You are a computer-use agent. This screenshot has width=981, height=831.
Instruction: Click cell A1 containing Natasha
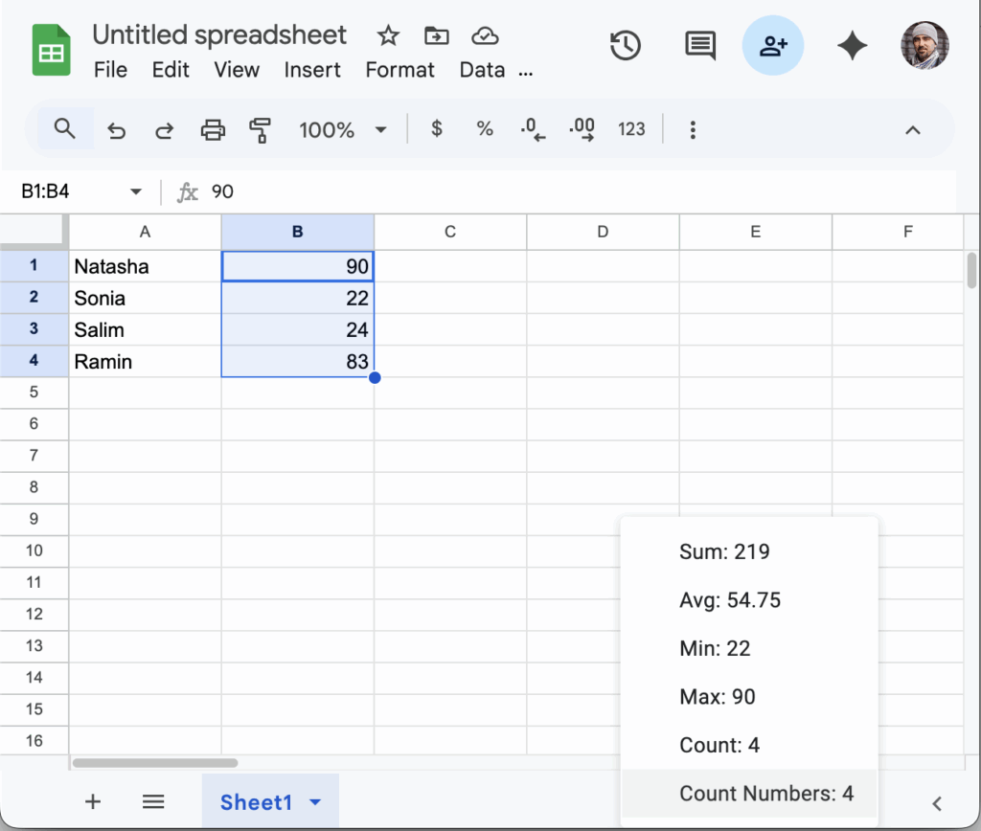point(145,266)
